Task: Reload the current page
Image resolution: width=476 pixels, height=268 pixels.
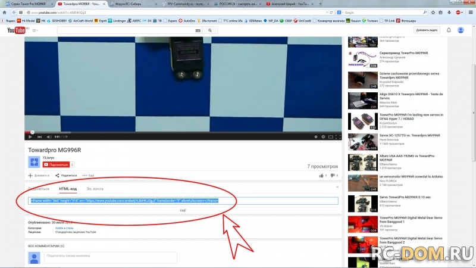Action: (x=331, y=13)
